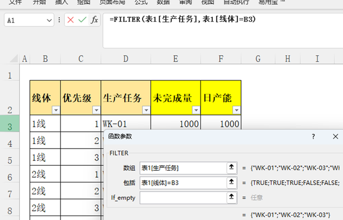Select column B header

(x=45, y=58)
